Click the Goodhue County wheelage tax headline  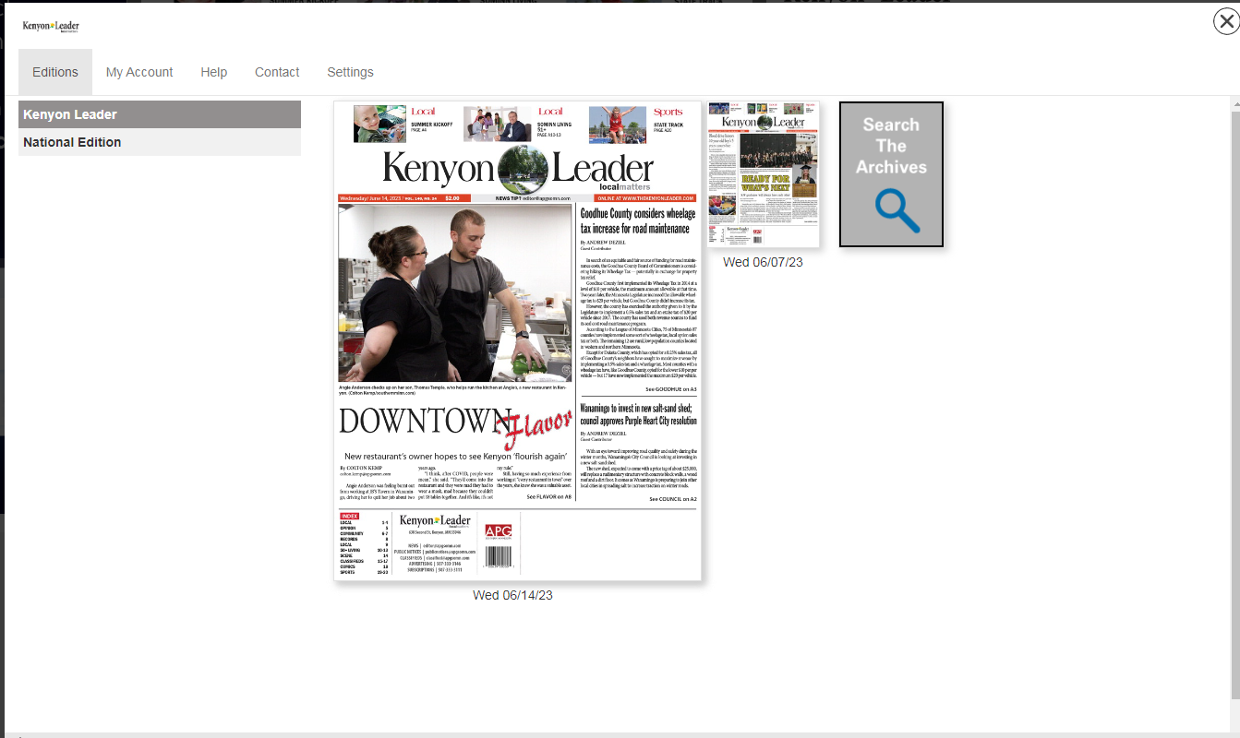[638, 220]
